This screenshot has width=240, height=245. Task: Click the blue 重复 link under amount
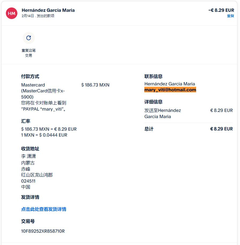pyautogui.click(x=230, y=16)
